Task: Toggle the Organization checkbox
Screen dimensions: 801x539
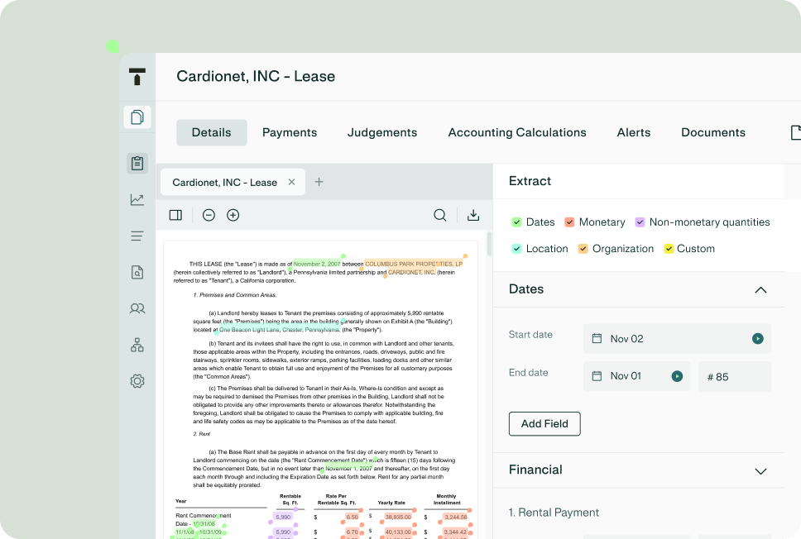Action: (583, 249)
